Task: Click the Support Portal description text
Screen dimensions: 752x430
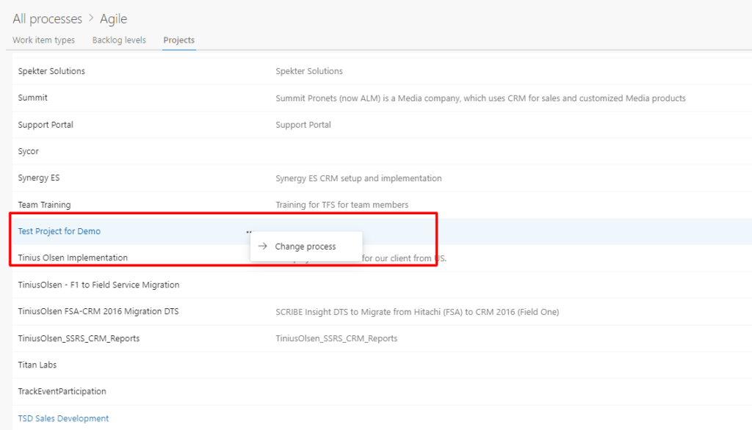Action: tap(303, 125)
